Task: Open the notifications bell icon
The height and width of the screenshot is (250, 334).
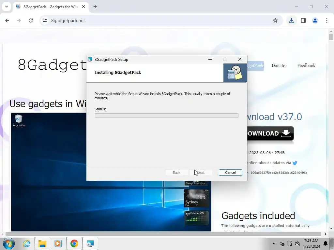Action: (326, 243)
